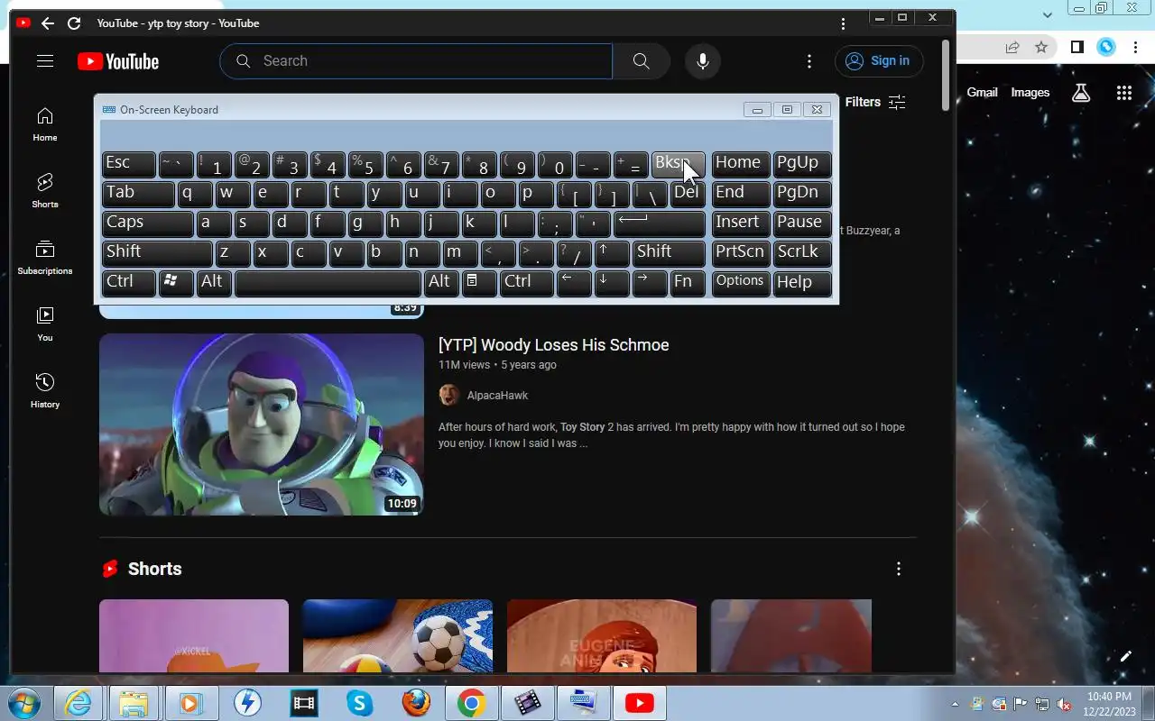Toggle the Fn key on the on-screen keyboard
Screen dimensions: 1155x721
point(688,283)
